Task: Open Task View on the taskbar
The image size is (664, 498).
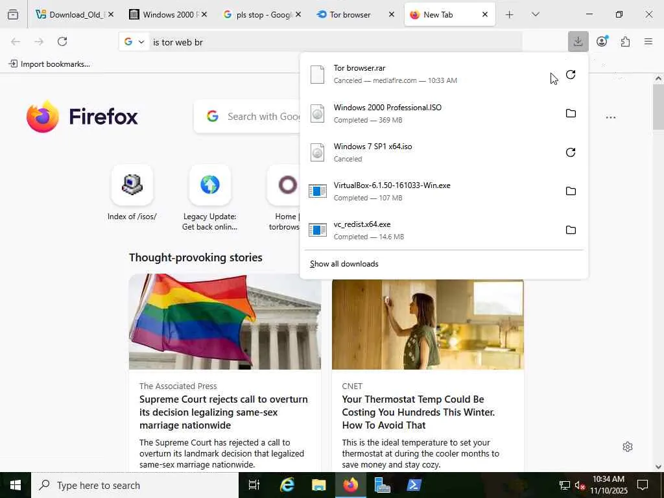Action: (254, 485)
